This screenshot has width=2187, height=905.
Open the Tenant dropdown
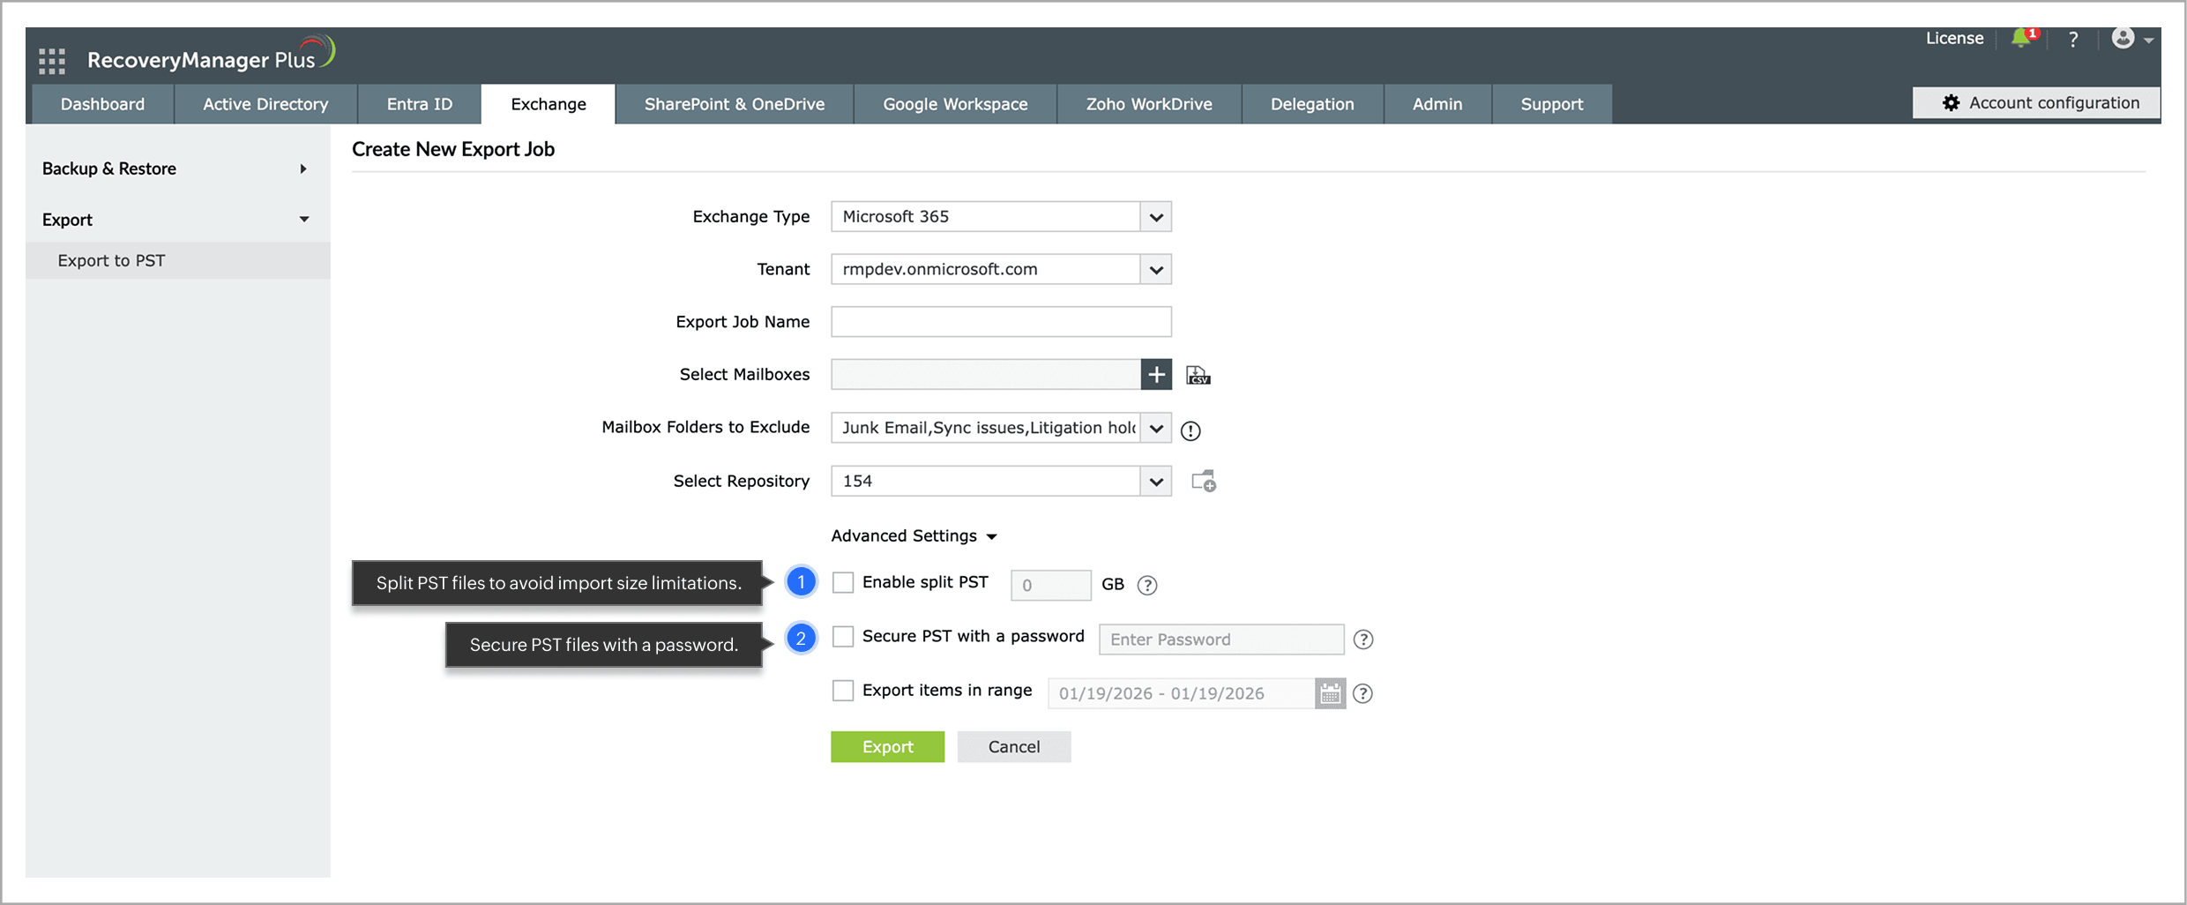coord(1001,269)
